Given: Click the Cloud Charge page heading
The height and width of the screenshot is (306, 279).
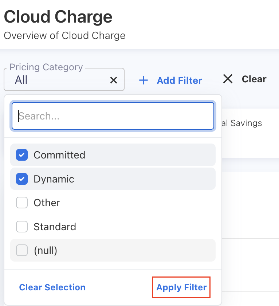Looking at the screenshot, I should tap(58, 17).
